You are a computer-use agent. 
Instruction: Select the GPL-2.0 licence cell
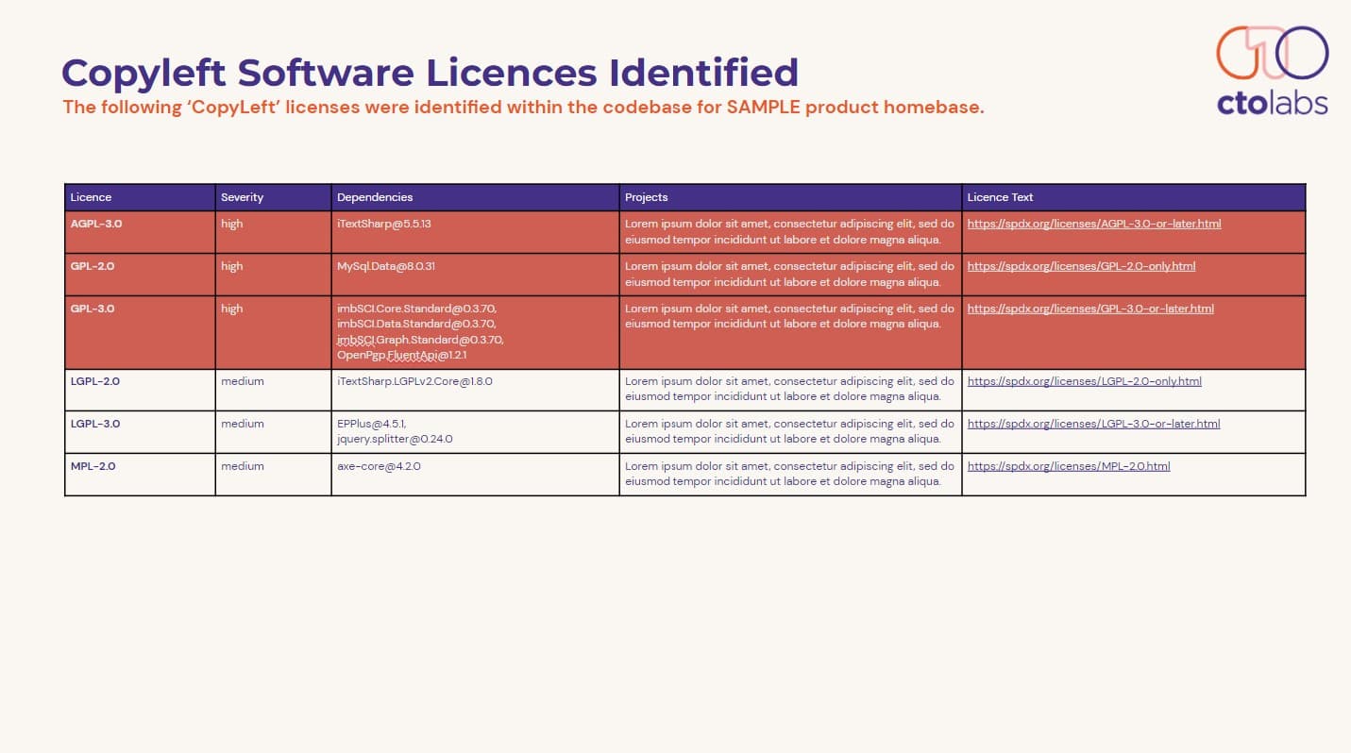[140, 275]
